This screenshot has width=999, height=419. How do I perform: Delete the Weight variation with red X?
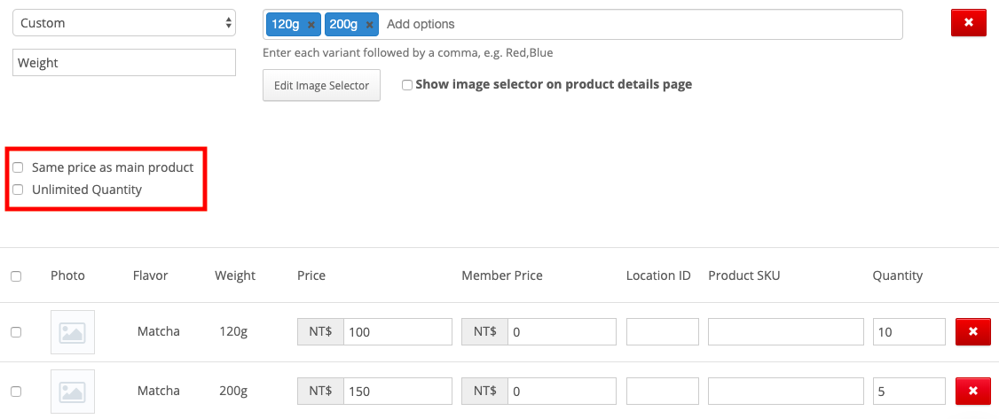(969, 23)
